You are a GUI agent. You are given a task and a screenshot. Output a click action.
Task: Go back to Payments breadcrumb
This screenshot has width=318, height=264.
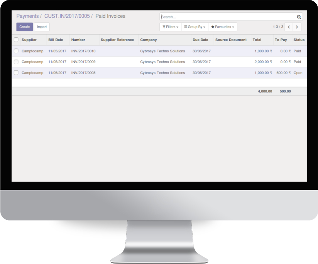(x=27, y=16)
